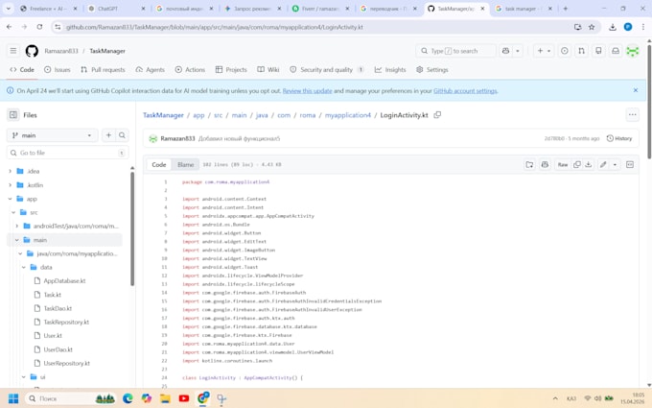The image size is (652, 408).
Task: Open AppDatabase.kt in file tree
Action: 64,281
